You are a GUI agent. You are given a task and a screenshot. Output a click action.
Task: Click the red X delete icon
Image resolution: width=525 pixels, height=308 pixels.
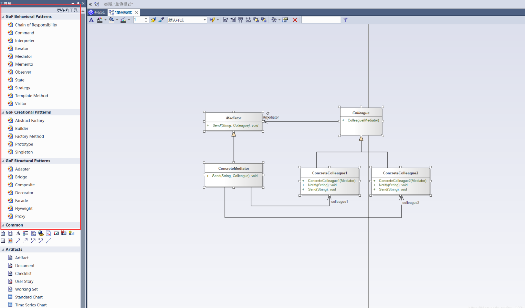click(295, 20)
